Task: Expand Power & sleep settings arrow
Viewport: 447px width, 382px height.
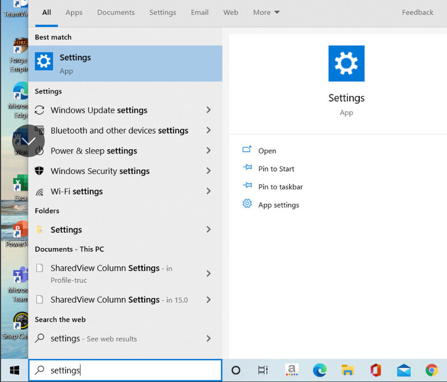Action: click(x=208, y=151)
